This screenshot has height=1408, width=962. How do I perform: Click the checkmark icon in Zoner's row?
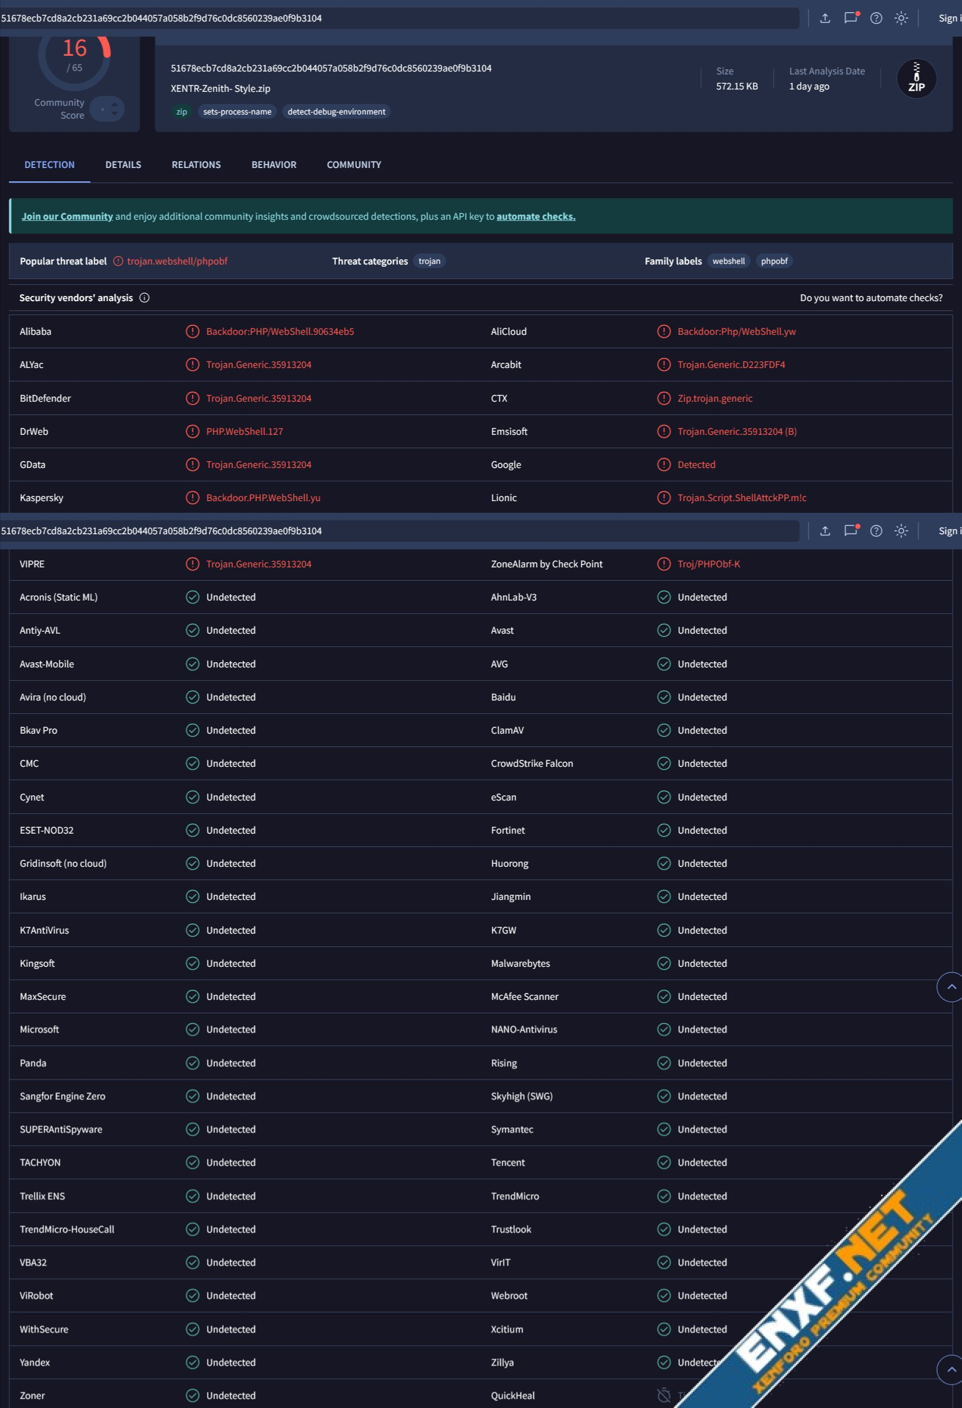click(x=192, y=1396)
